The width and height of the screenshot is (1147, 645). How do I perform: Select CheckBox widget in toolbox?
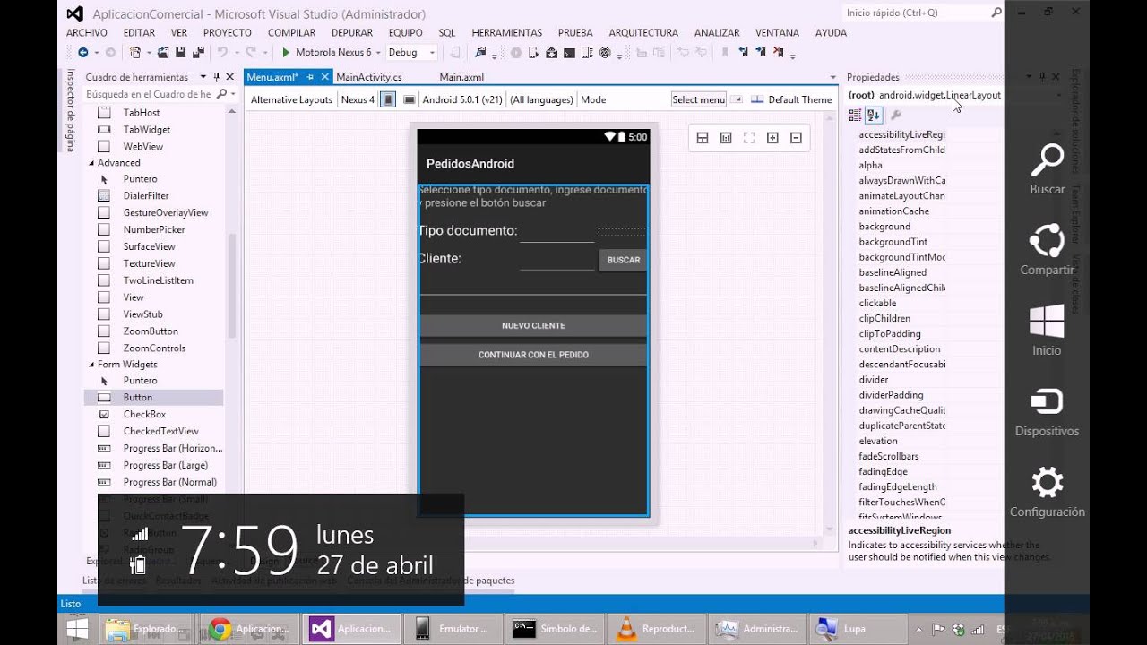144,414
